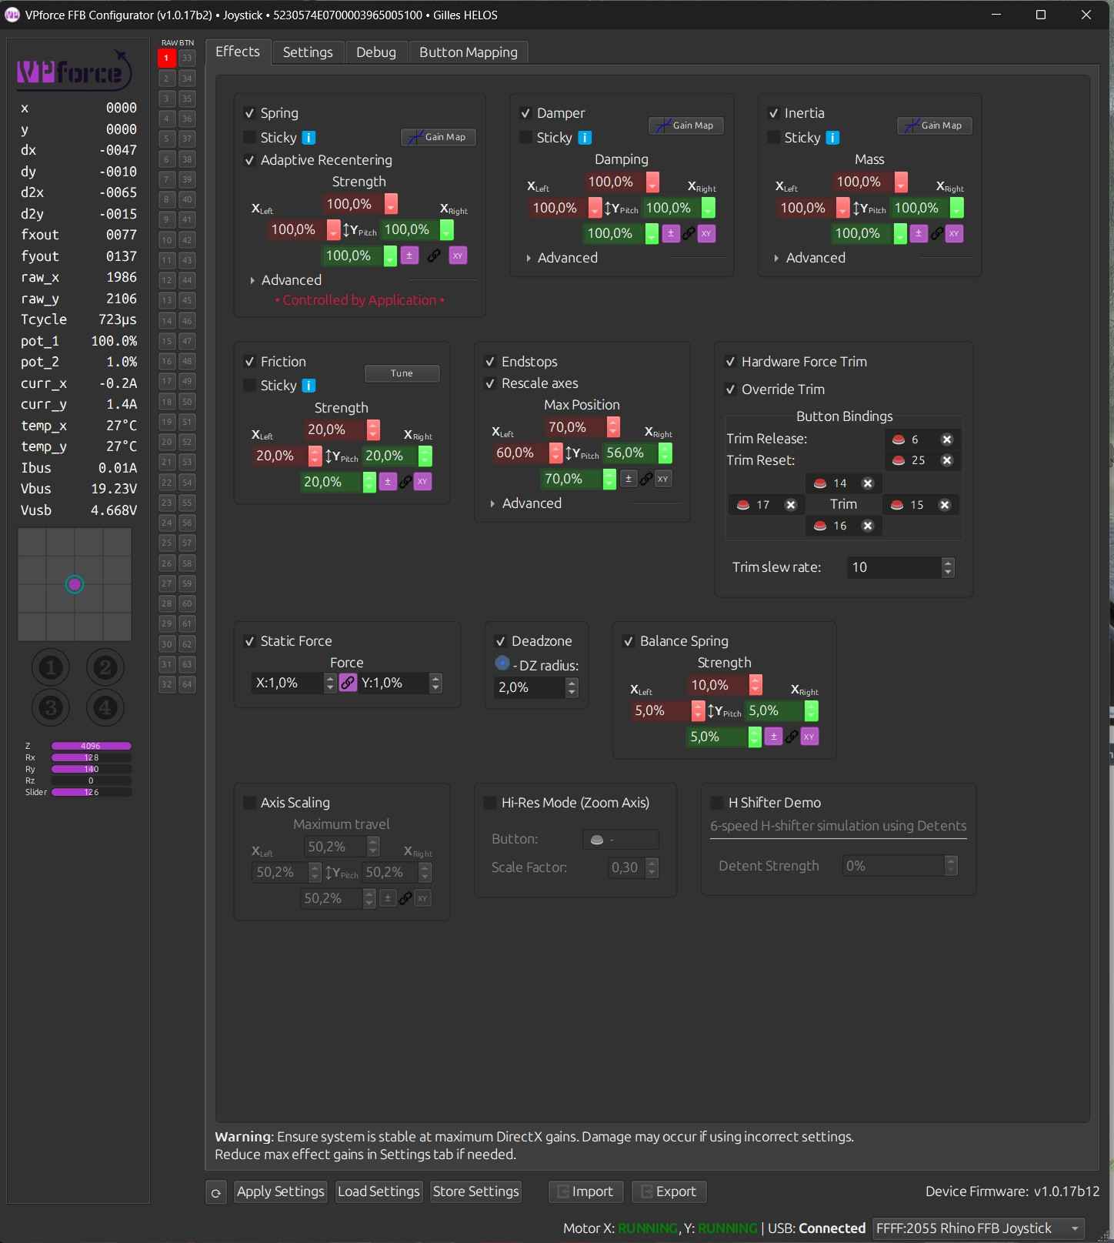Click the Friction top strength red stepper

click(373, 429)
